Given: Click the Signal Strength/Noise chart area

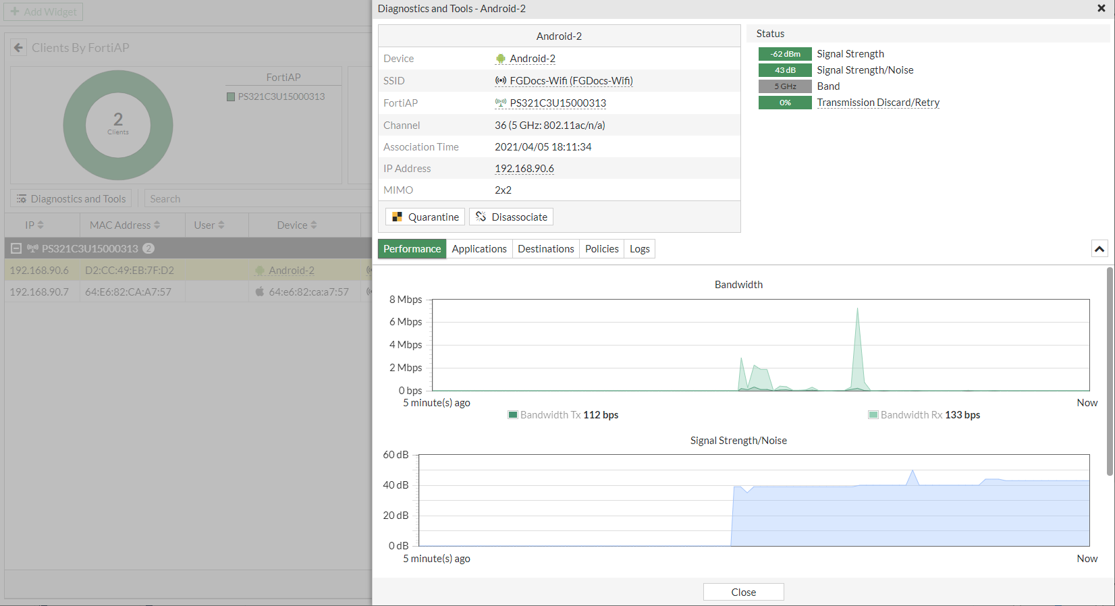Looking at the screenshot, I should [754, 500].
